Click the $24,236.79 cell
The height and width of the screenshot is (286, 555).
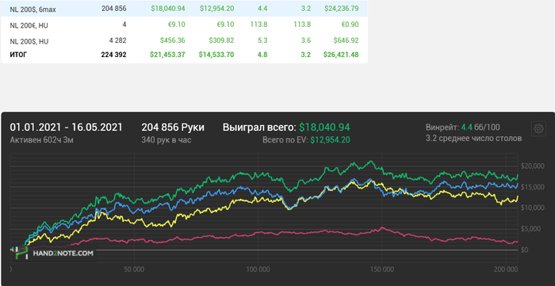coord(341,9)
